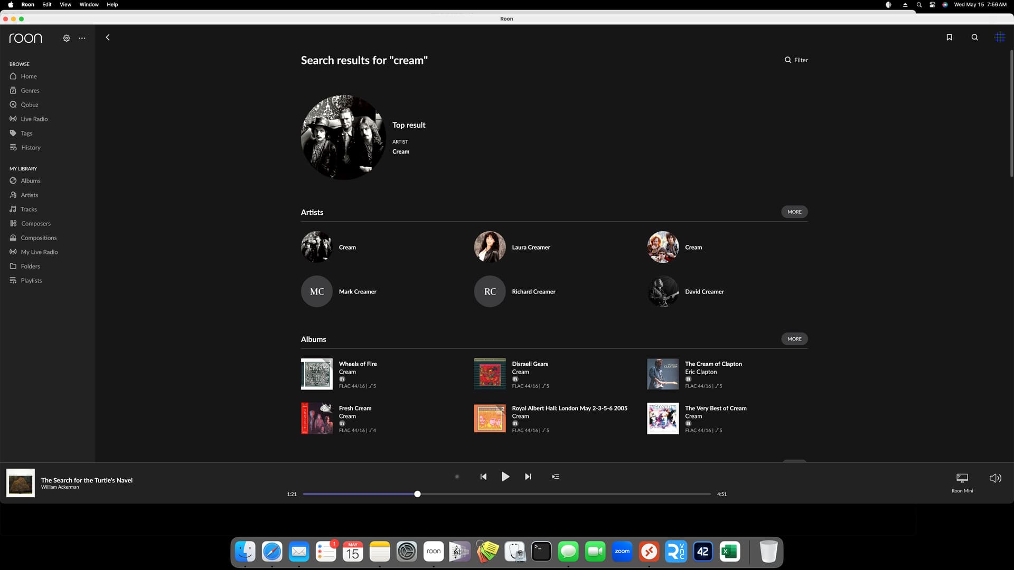This screenshot has width=1014, height=570.
Task: Open the Apple menu
Action: (11, 5)
